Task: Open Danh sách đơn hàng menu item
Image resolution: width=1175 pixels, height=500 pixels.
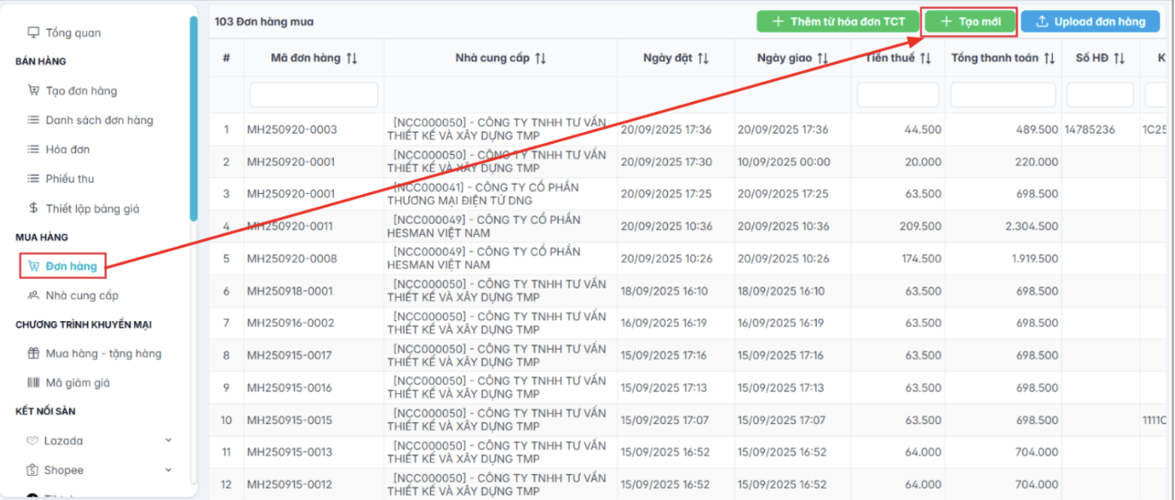Action: [99, 120]
